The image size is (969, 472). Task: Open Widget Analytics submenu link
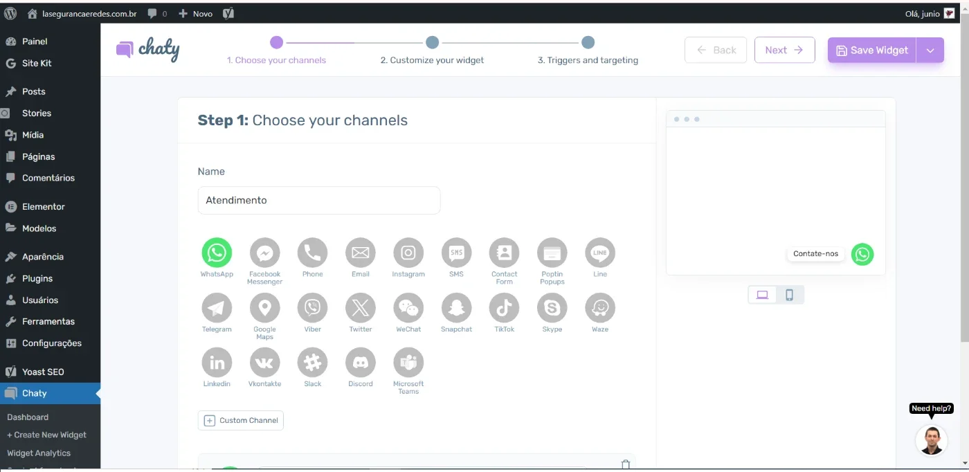[x=39, y=453]
